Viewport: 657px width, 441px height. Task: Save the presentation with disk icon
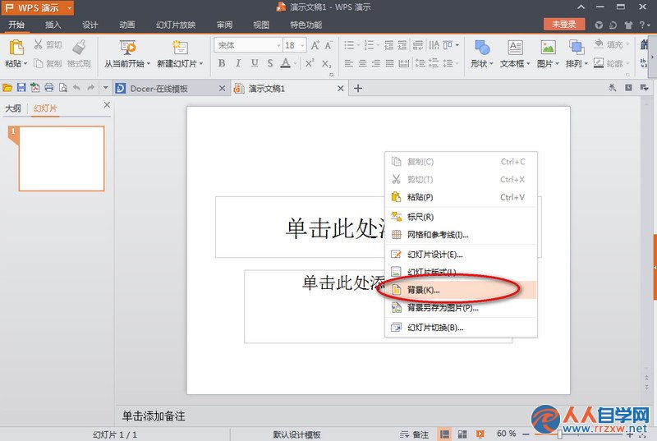click(21, 88)
